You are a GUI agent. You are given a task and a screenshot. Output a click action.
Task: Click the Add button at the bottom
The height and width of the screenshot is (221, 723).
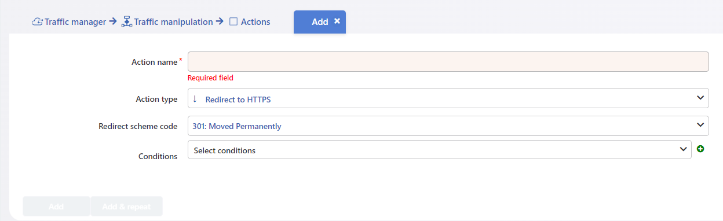(56, 207)
